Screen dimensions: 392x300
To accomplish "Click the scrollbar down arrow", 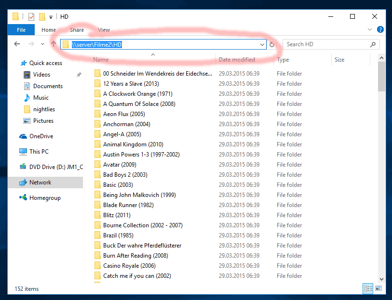I will [x=381, y=279].
